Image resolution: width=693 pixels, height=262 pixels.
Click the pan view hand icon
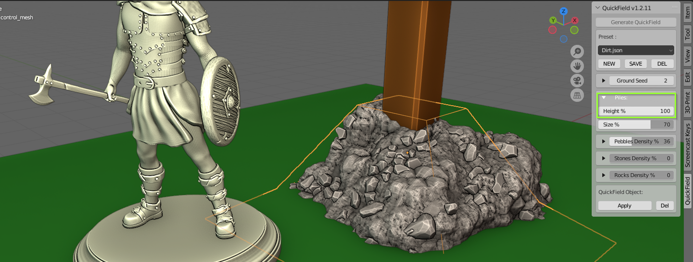577,66
